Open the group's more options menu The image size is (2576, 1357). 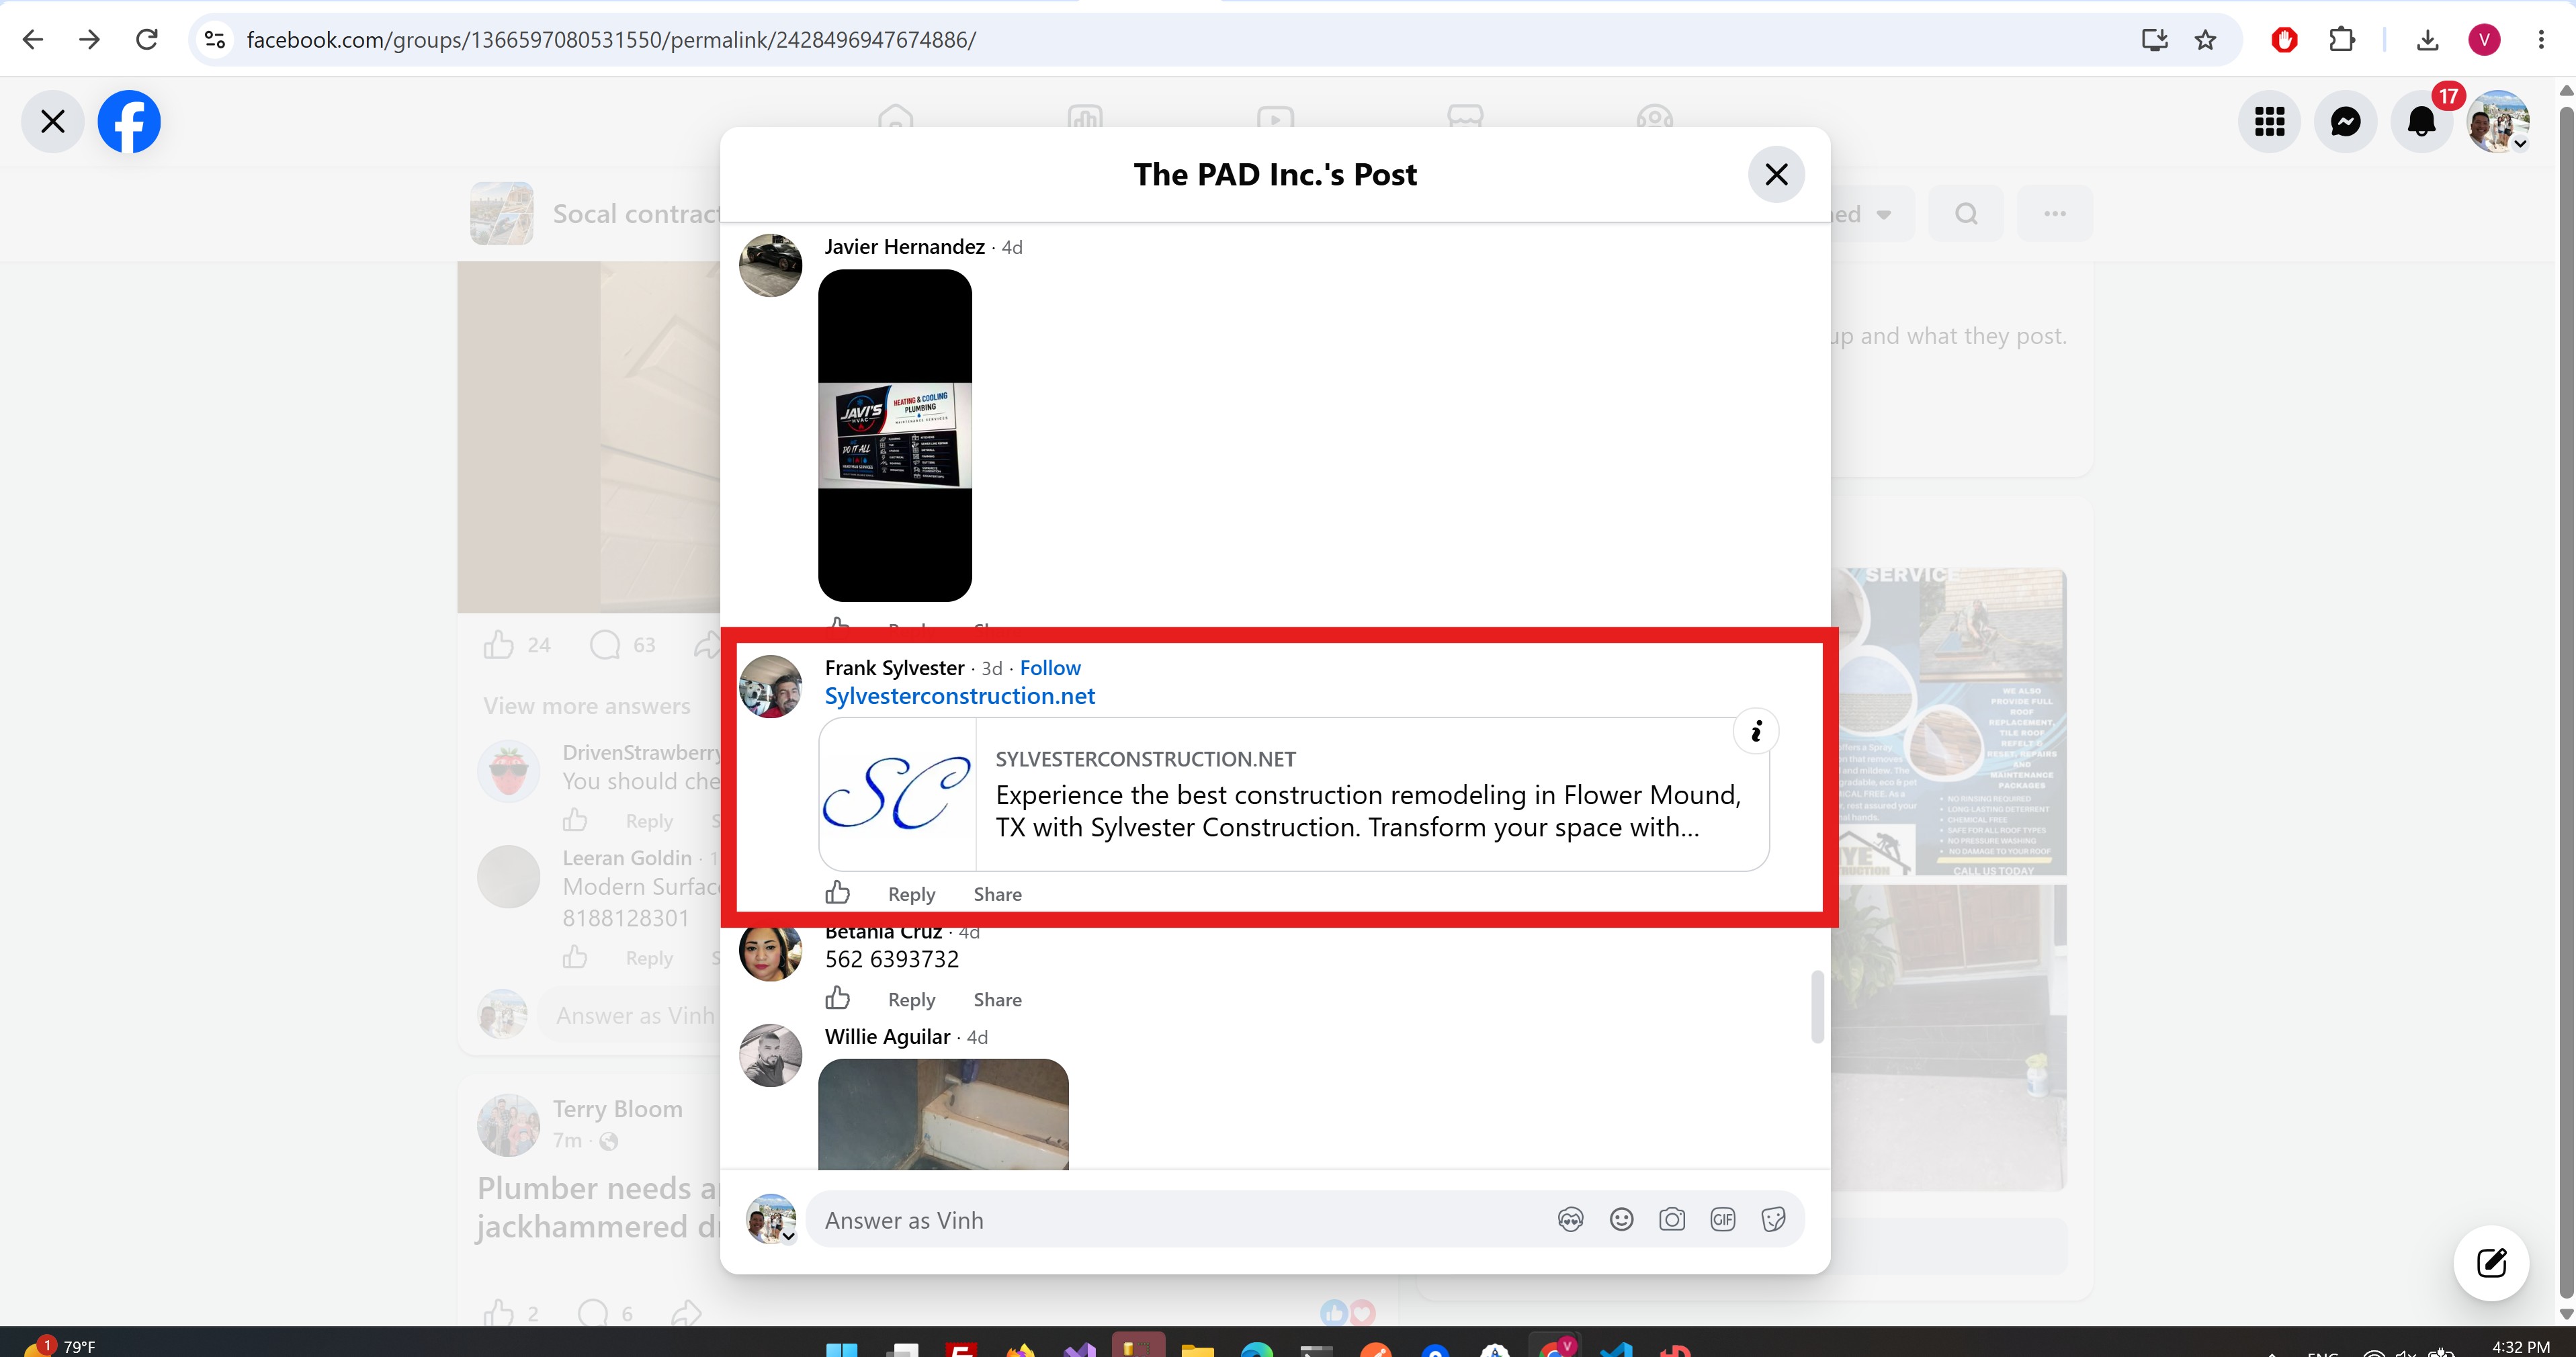[2054, 213]
